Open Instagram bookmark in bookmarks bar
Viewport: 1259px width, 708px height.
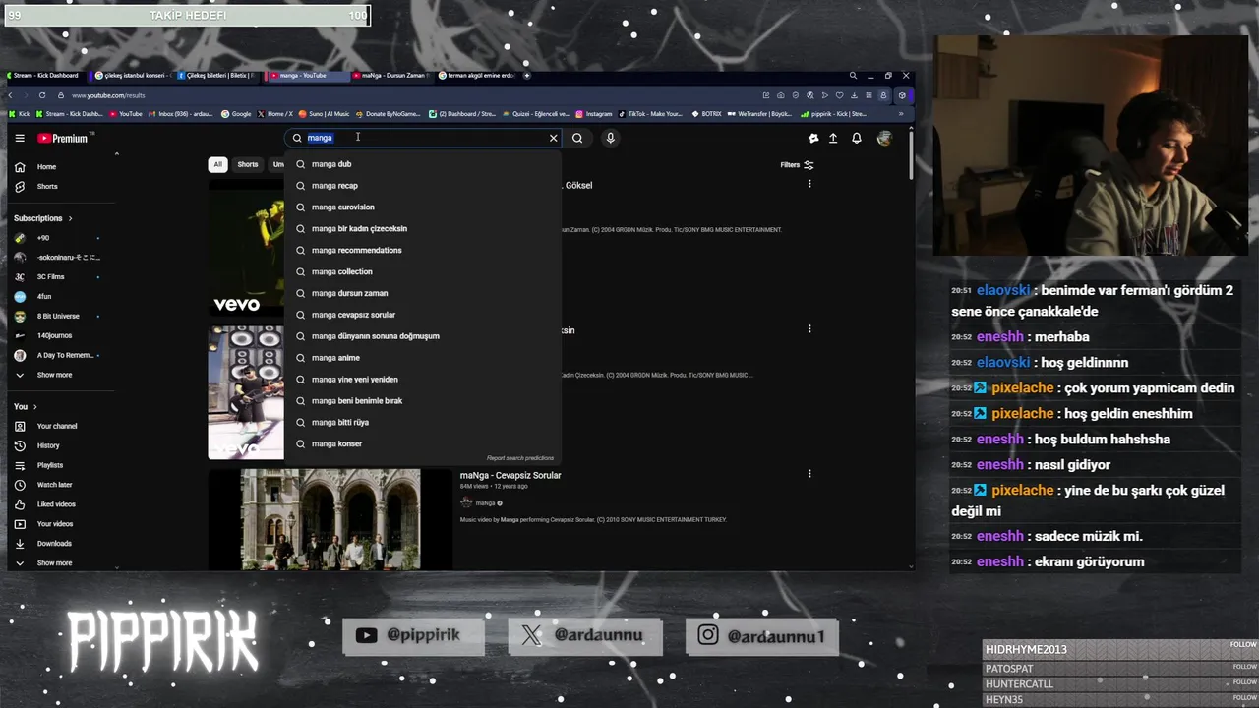click(594, 114)
